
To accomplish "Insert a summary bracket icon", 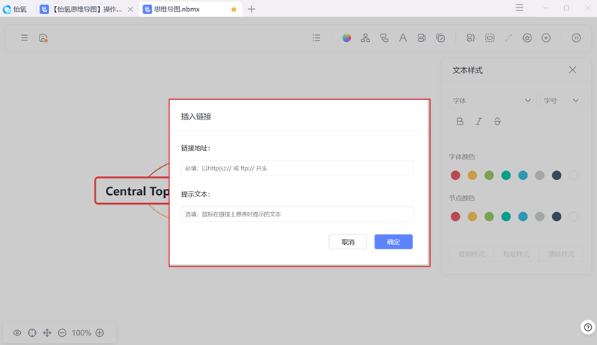I will point(471,37).
